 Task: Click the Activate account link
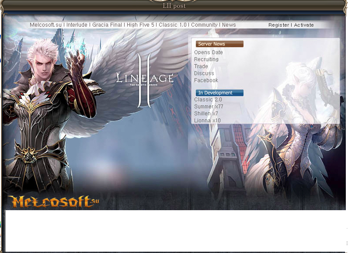[303, 25]
